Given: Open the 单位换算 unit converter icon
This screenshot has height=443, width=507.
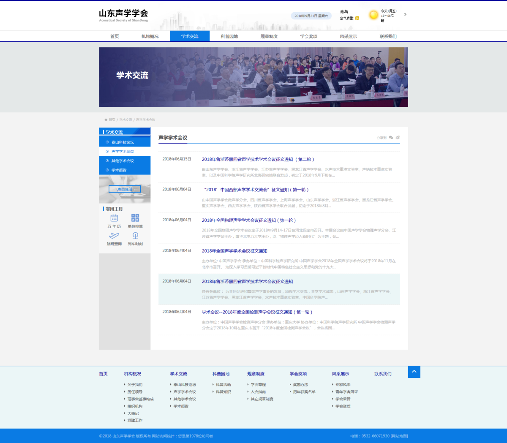Looking at the screenshot, I should click(135, 218).
